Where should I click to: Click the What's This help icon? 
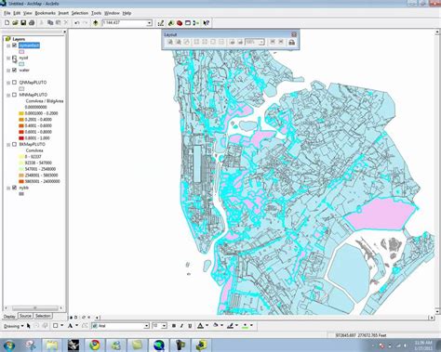207,23
